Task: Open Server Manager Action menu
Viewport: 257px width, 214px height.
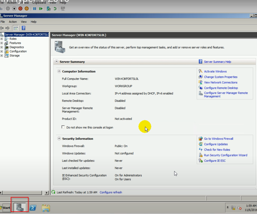Action: pyautogui.click(x=13, y=22)
